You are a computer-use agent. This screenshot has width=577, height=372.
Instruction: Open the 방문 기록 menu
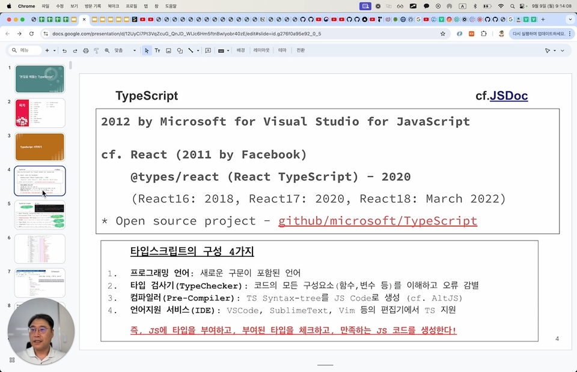(93, 6)
